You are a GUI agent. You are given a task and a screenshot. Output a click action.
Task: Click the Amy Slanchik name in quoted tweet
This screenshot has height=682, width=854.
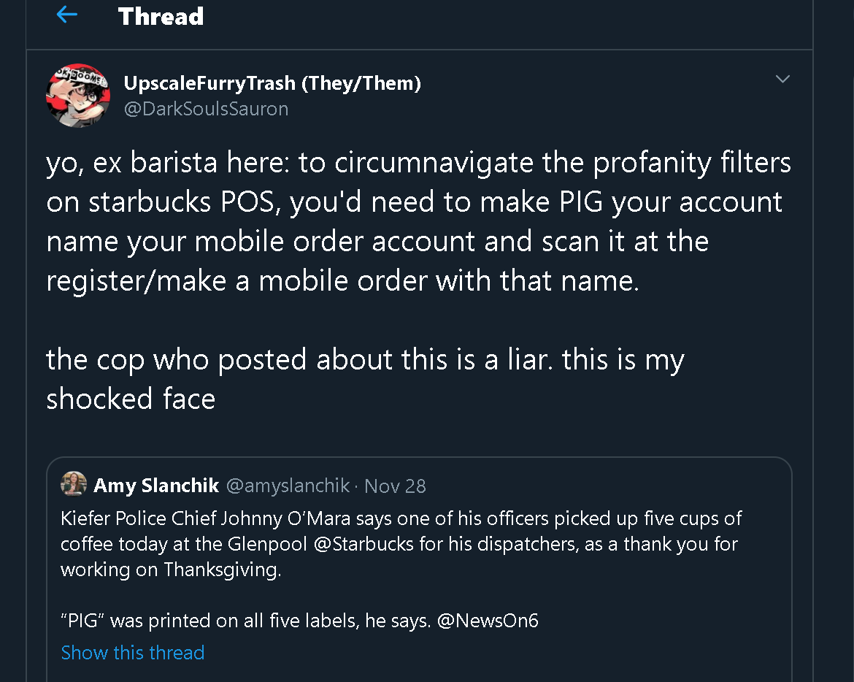point(155,486)
